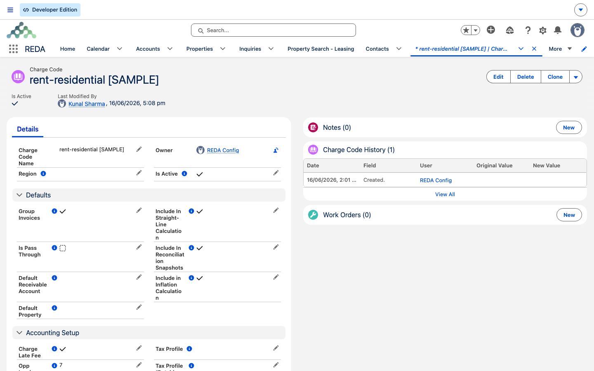Click the Delete button
The width and height of the screenshot is (594, 371).
526,77
